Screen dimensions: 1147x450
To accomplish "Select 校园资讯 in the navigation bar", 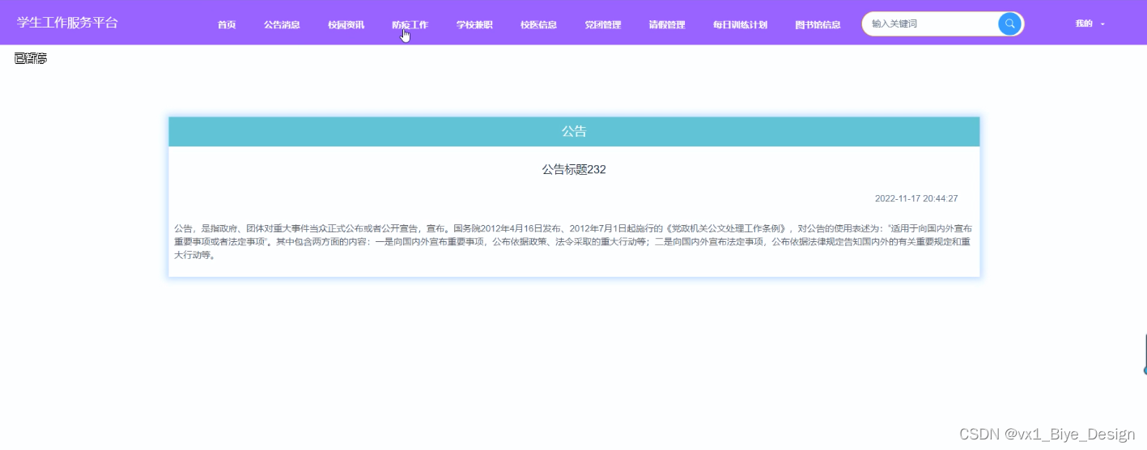I will (346, 25).
